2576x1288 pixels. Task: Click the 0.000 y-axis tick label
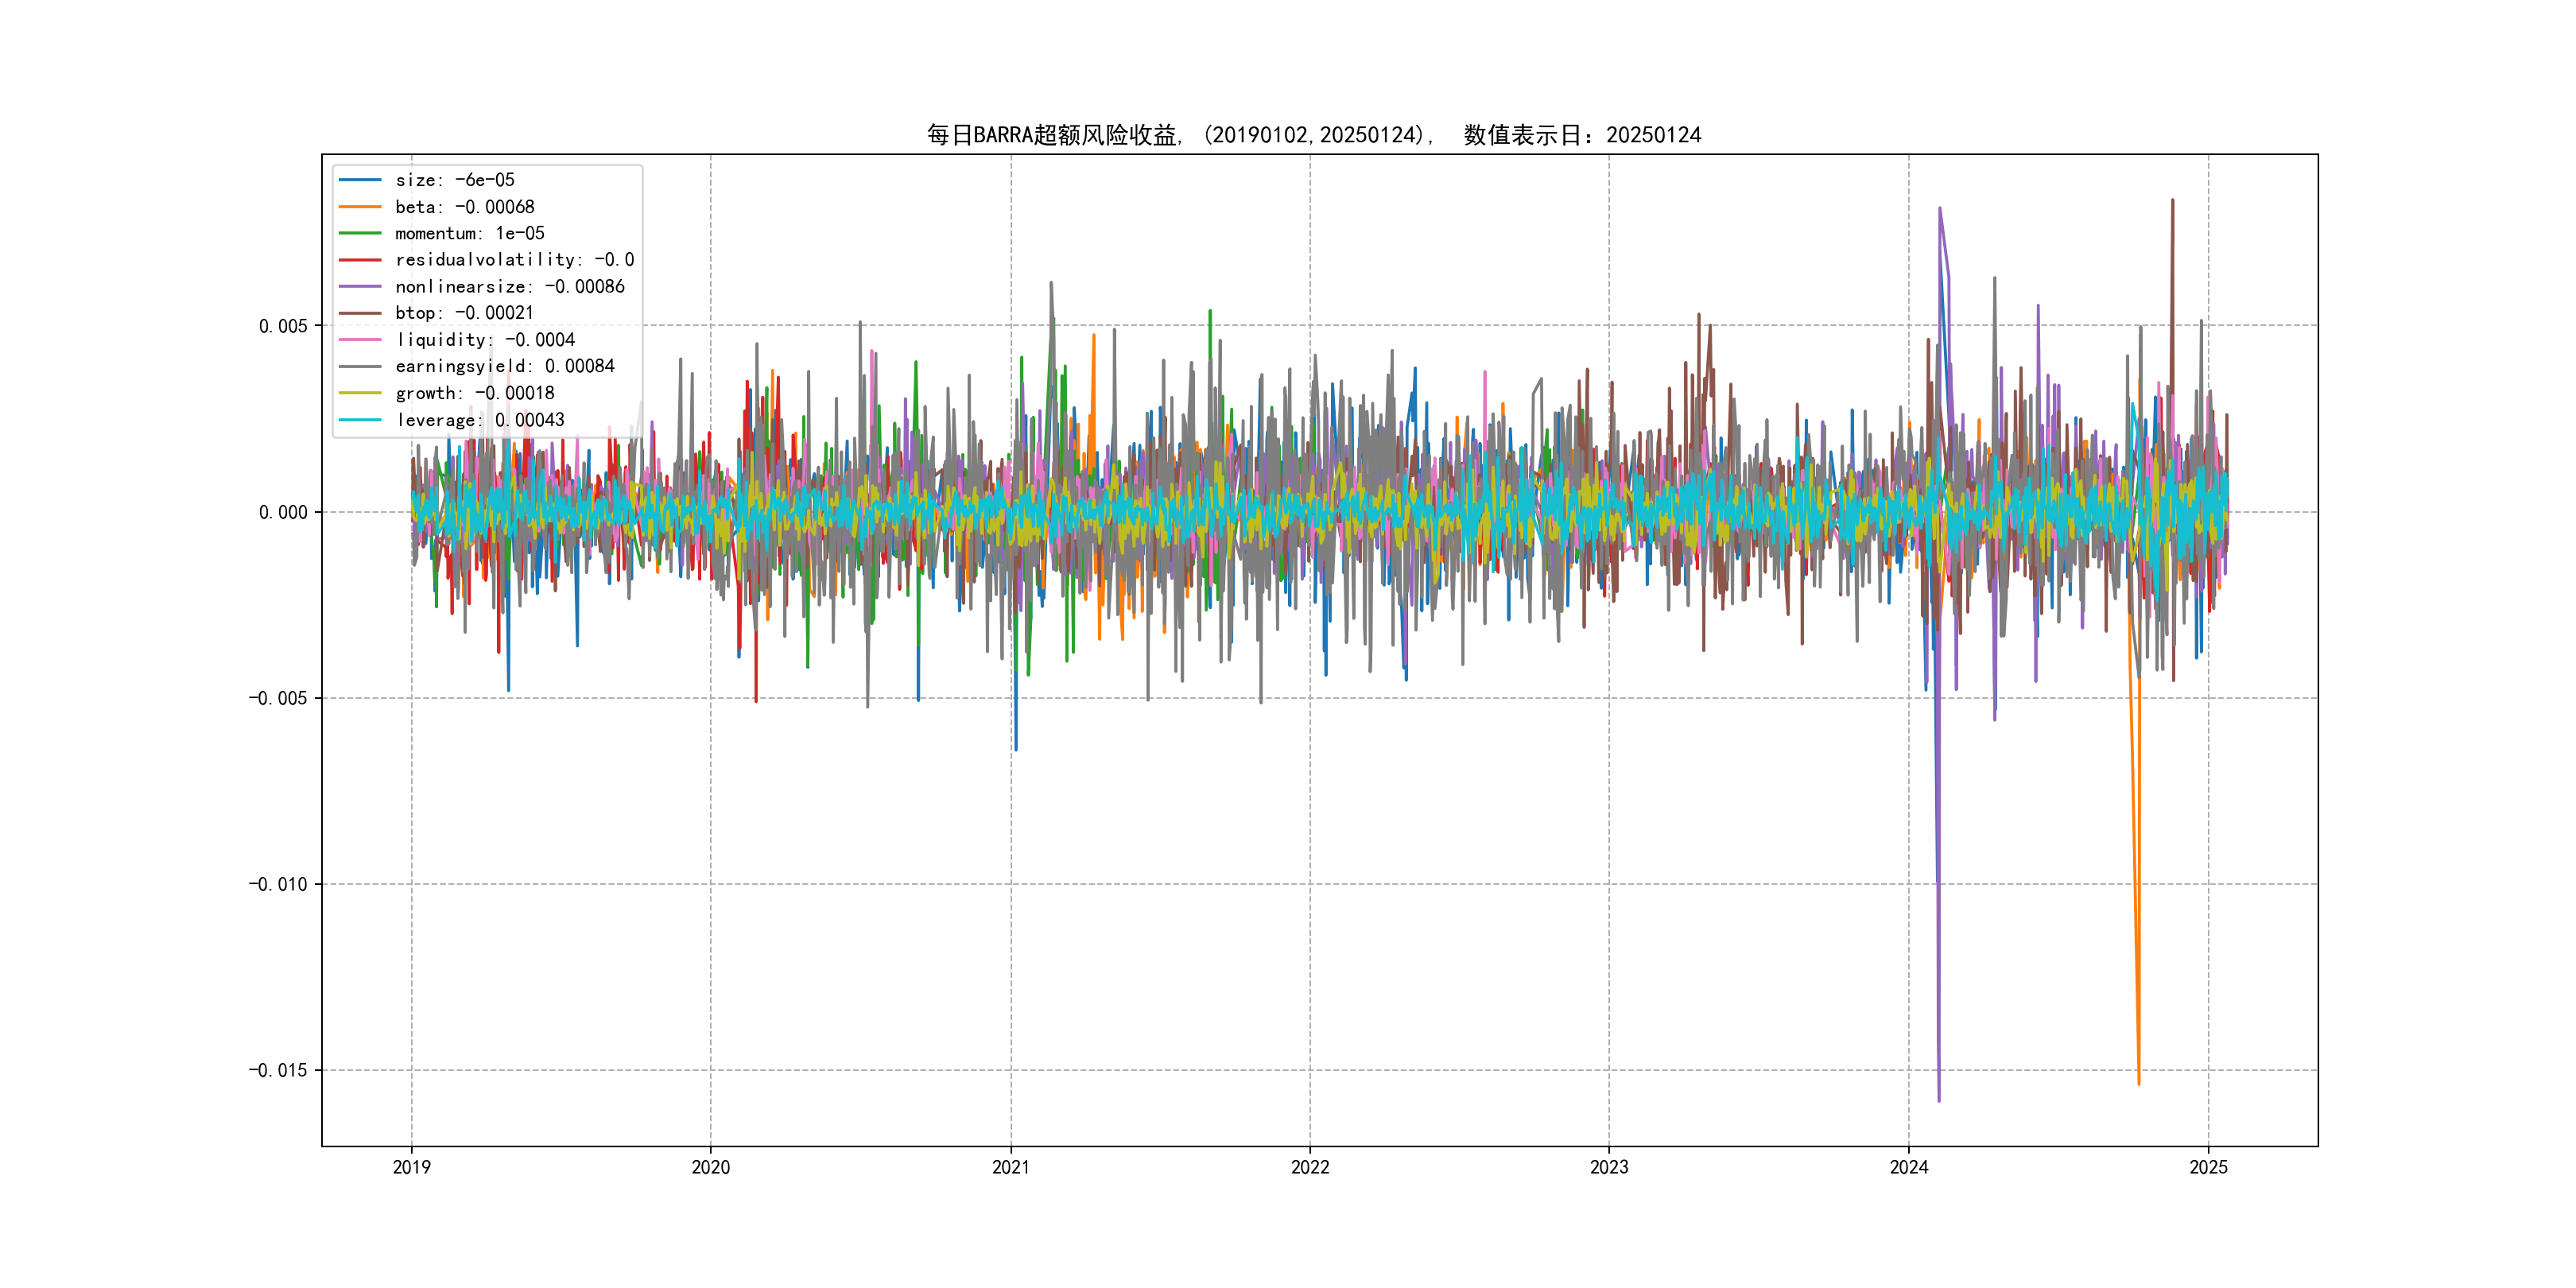[x=283, y=512]
